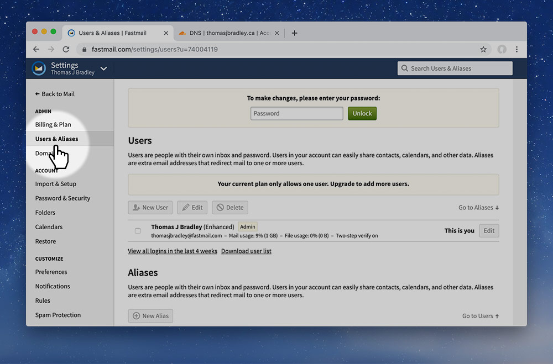553x364 pixels.
Task: Click the magnifier in Search Users & Aliases
Action: click(404, 68)
